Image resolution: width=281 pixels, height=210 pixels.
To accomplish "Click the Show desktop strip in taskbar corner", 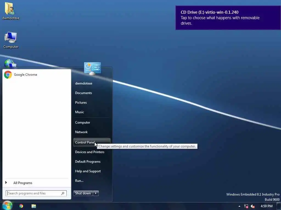I will (279, 206).
